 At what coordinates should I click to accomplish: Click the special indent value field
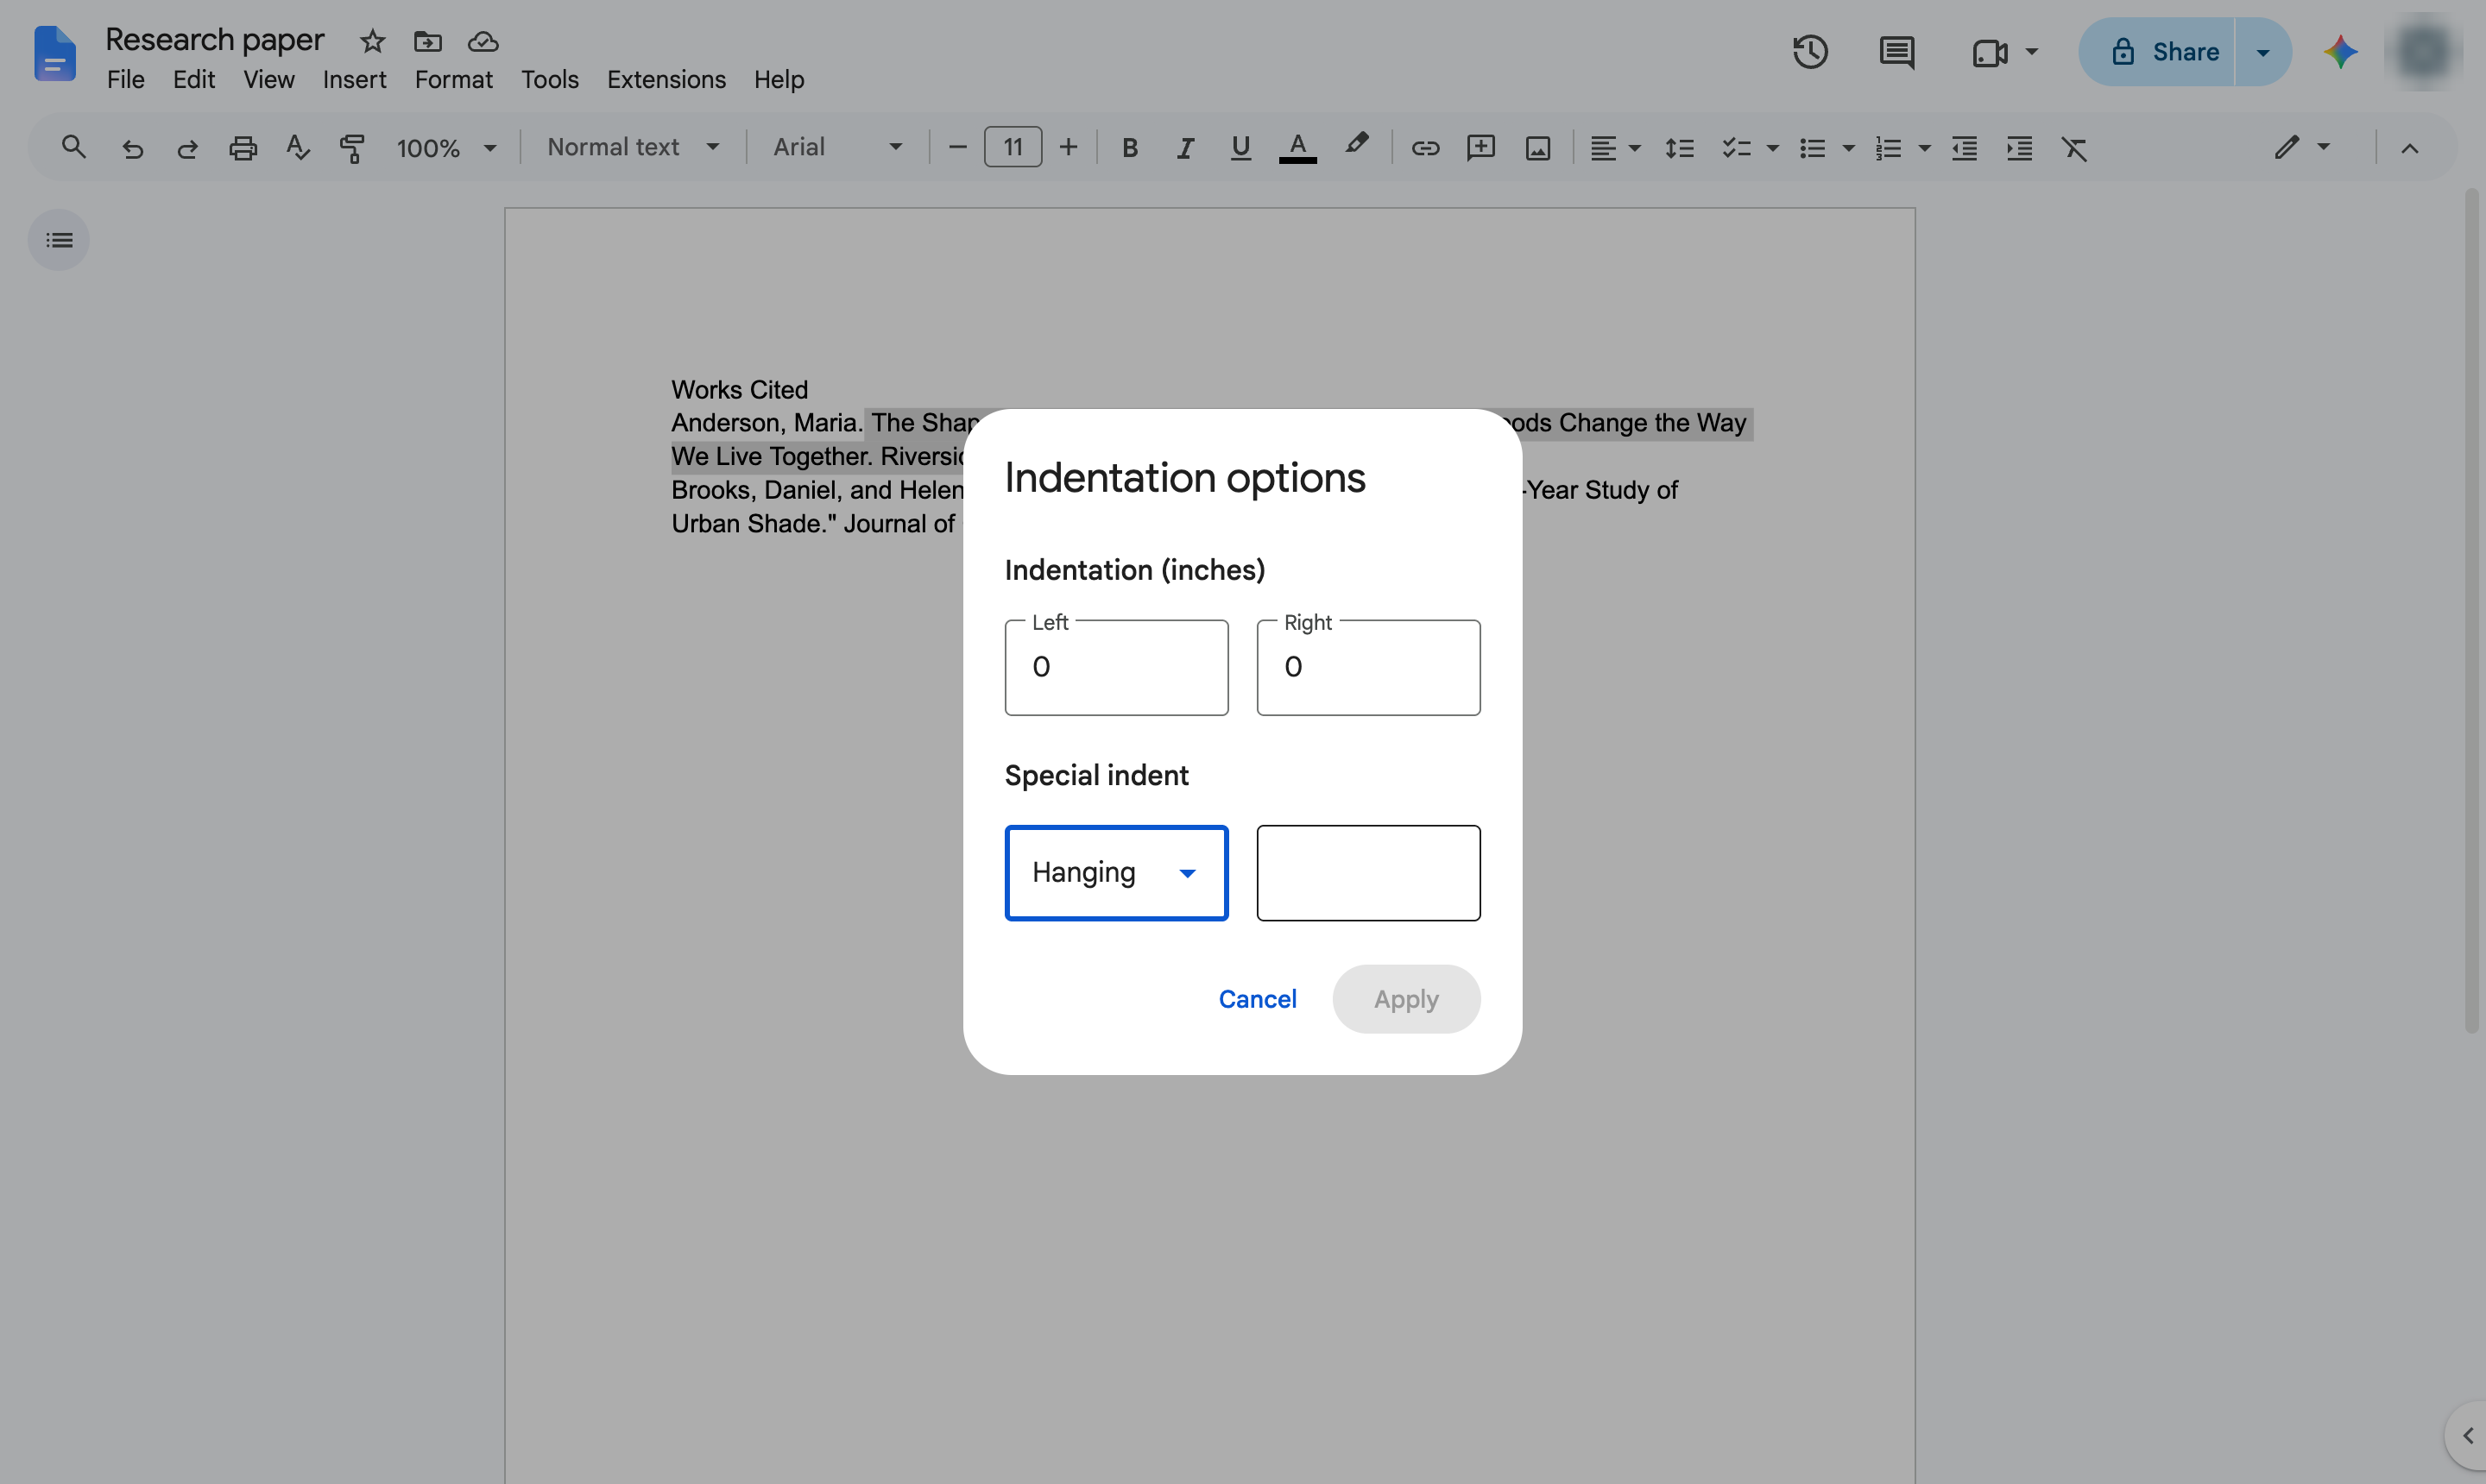point(1368,873)
